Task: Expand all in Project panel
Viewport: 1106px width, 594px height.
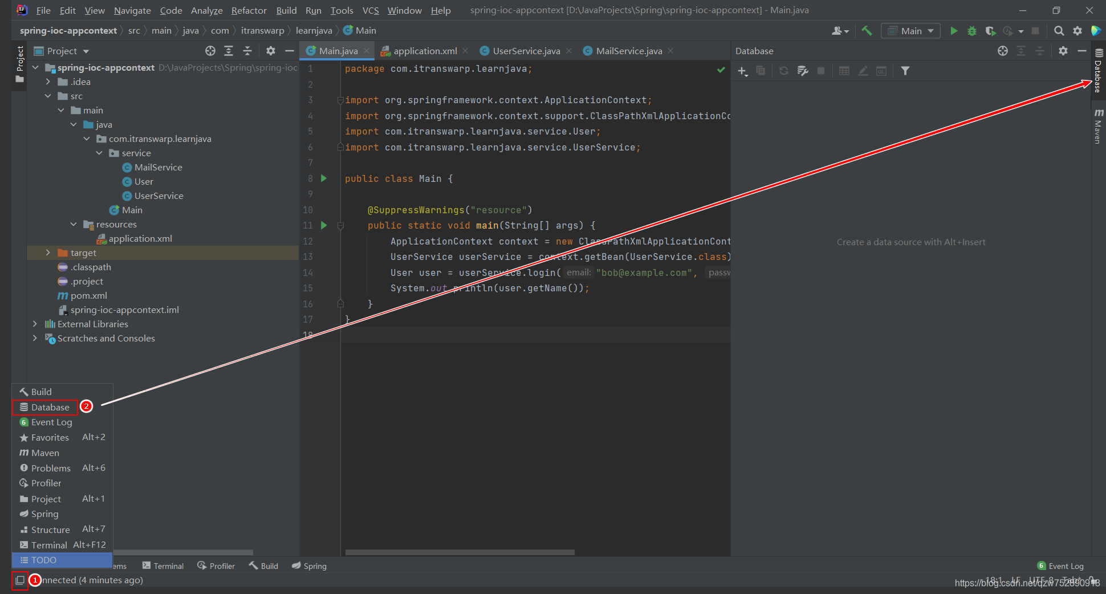Action: pos(229,51)
